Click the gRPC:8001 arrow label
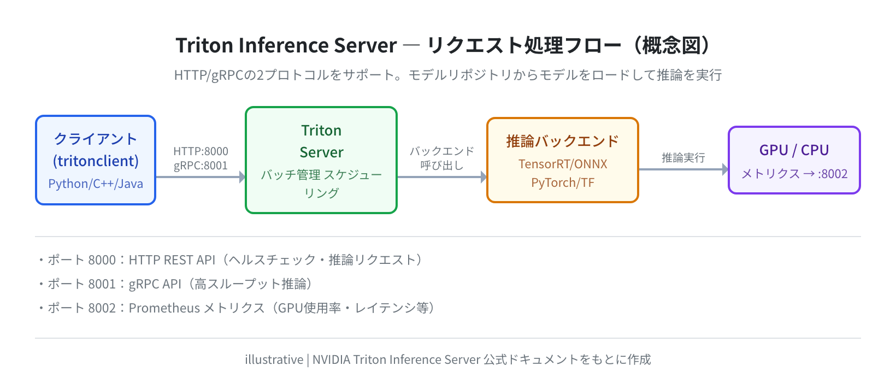 201,166
